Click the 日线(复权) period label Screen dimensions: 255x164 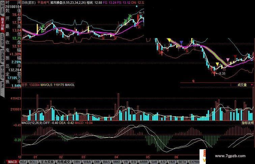29,2
